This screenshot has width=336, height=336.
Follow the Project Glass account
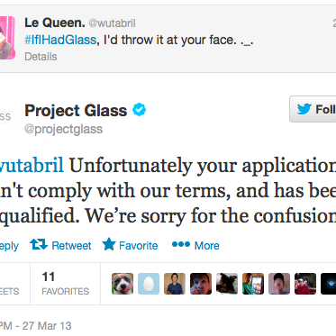[313, 109]
